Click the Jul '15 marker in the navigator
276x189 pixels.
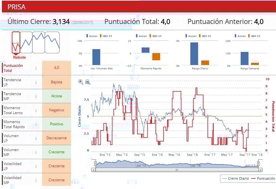tap(141, 165)
